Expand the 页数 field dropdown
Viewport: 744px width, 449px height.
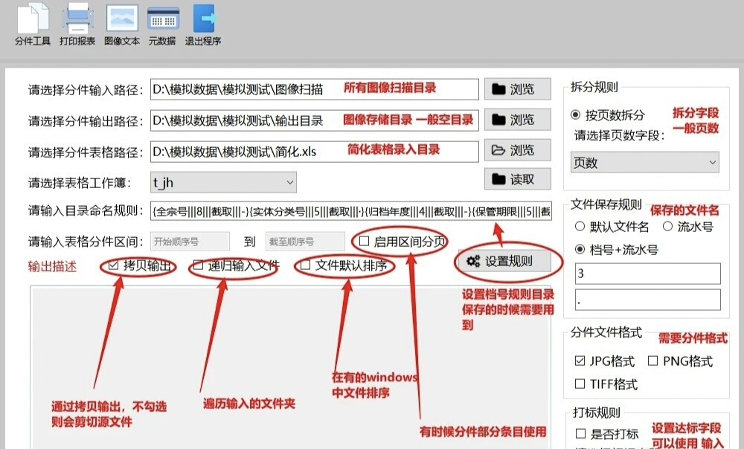click(x=645, y=163)
